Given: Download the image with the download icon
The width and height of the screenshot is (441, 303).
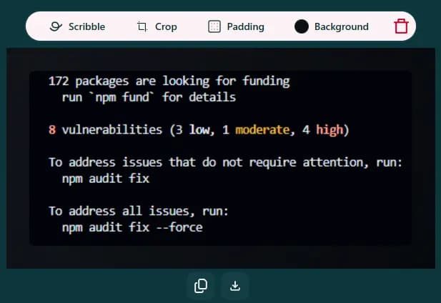Looking at the screenshot, I should tap(235, 286).
